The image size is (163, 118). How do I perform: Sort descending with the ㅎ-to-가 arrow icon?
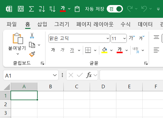(52, 9)
